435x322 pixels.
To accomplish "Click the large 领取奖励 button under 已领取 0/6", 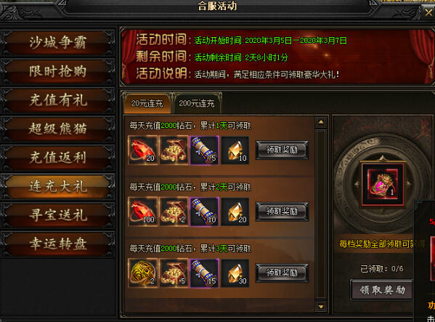I will click(x=382, y=290).
